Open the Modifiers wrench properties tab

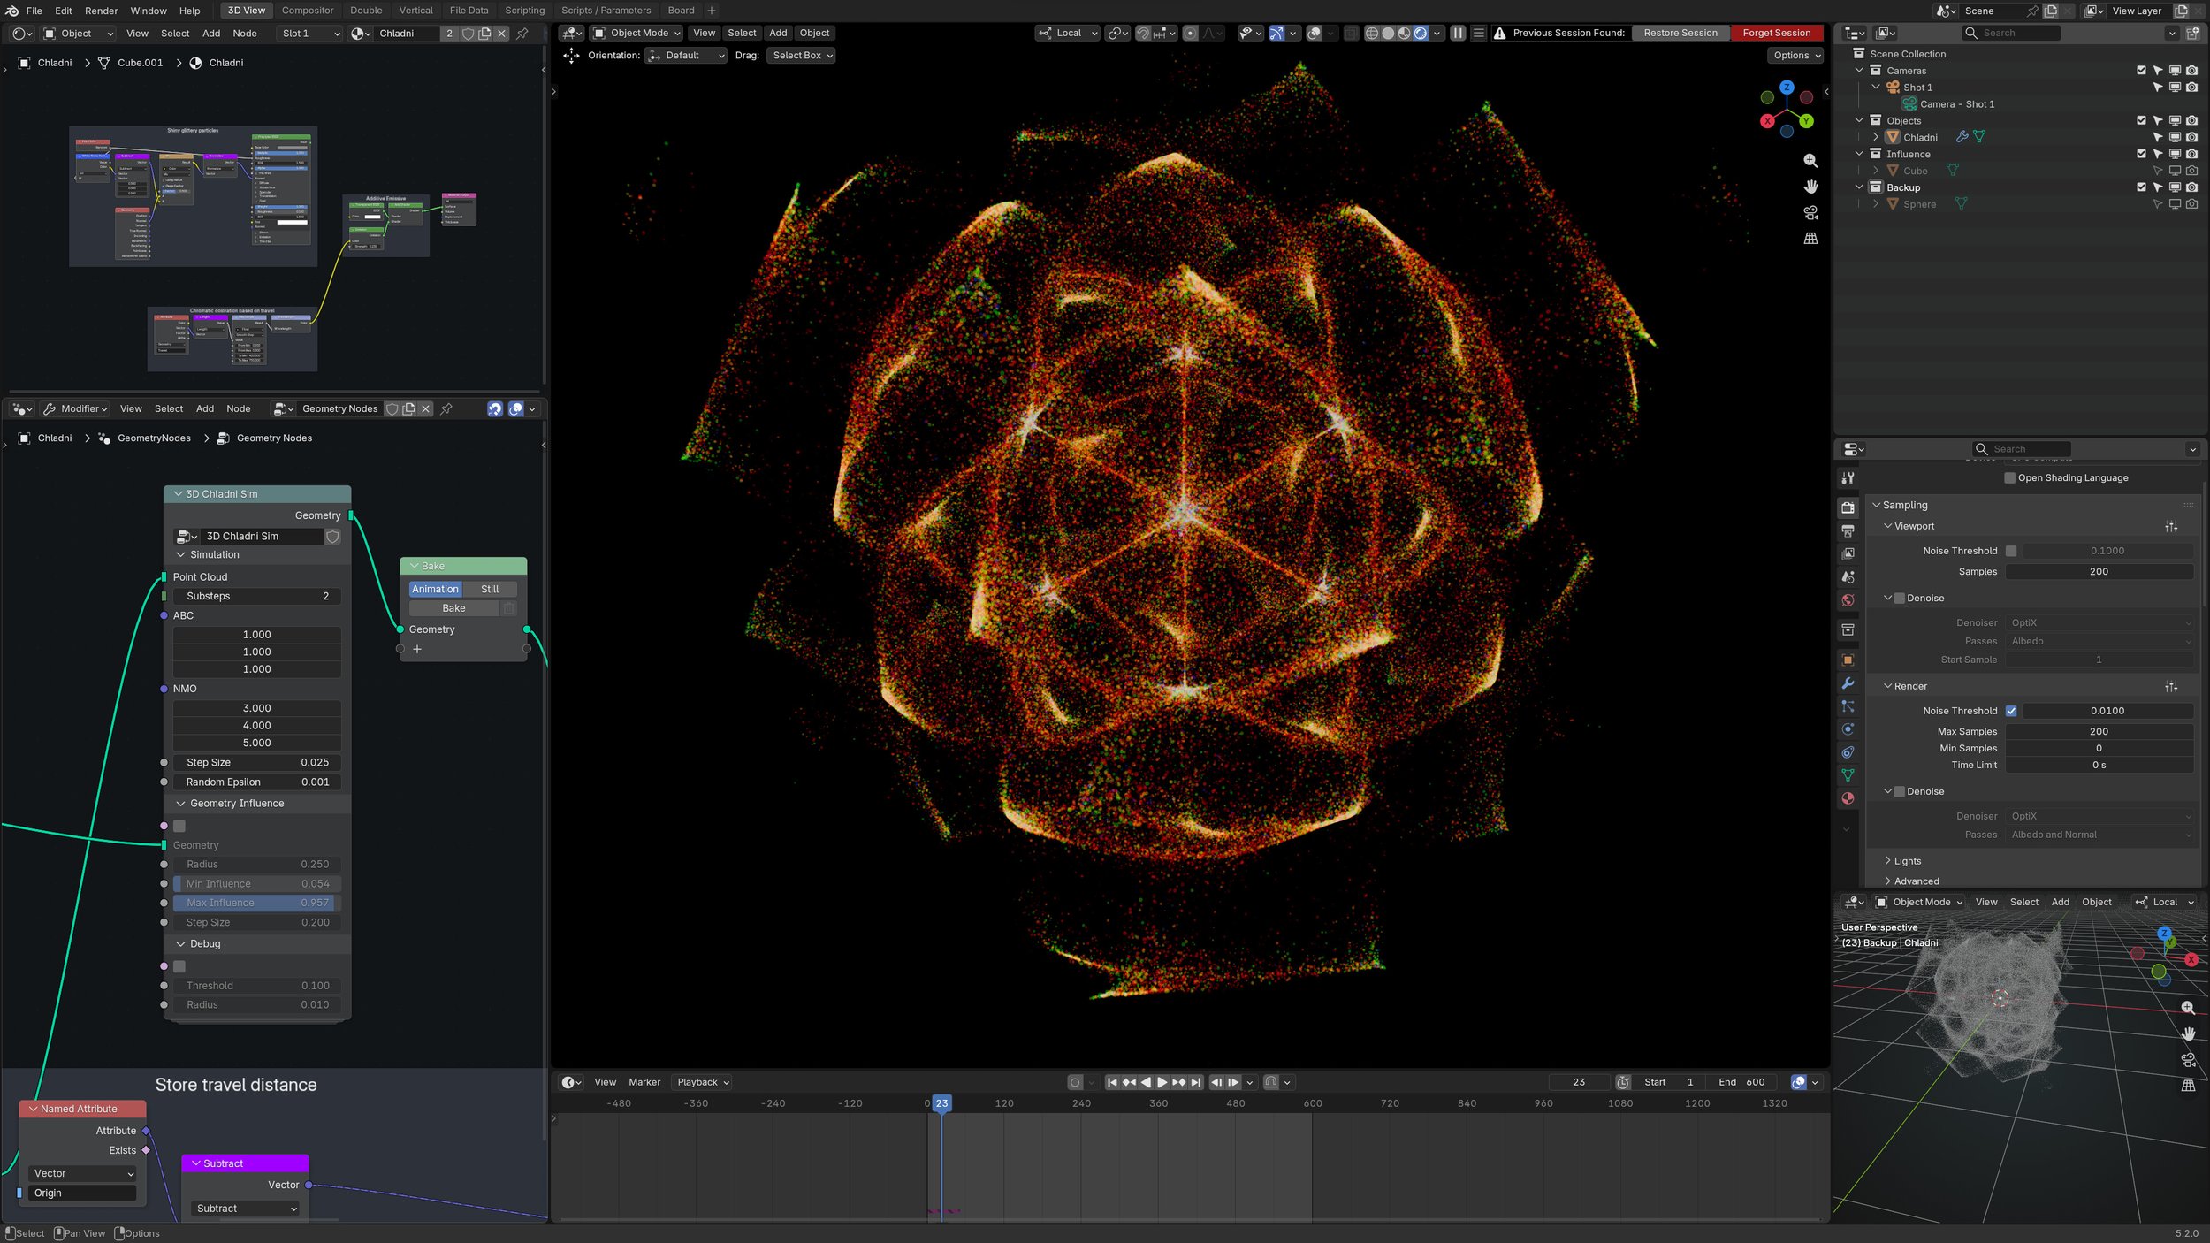[1848, 683]
